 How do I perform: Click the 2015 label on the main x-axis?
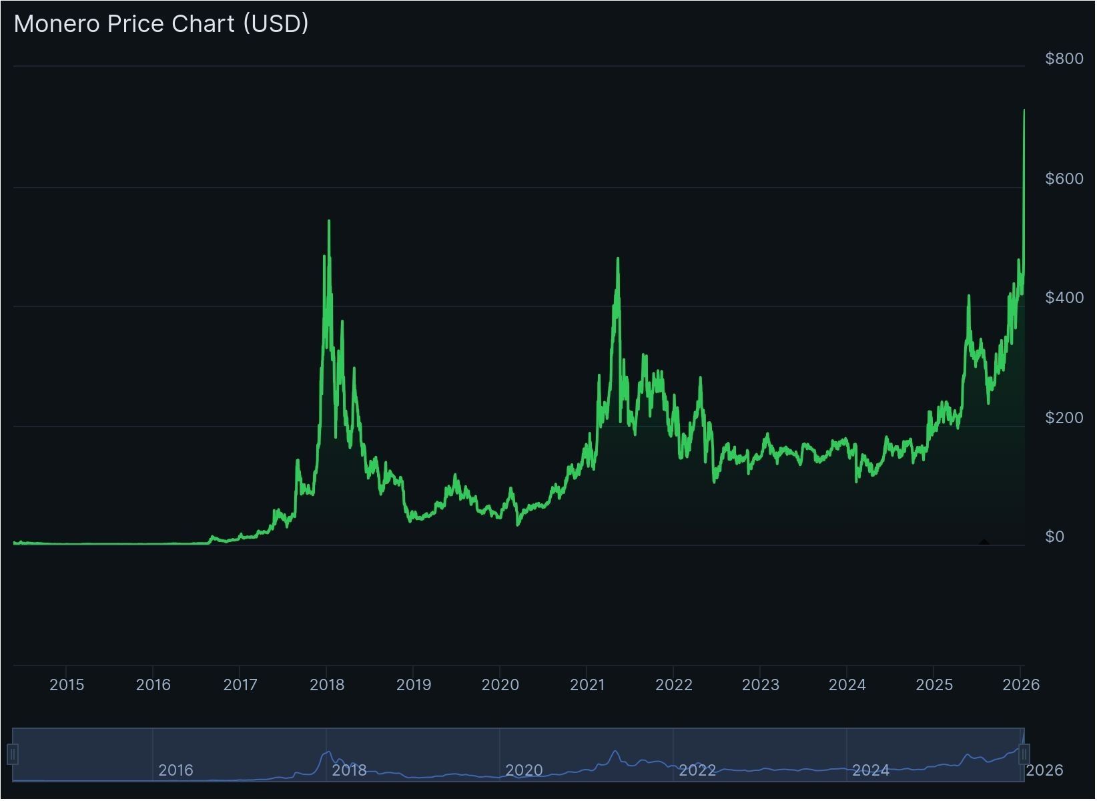(x=67, y=685)
